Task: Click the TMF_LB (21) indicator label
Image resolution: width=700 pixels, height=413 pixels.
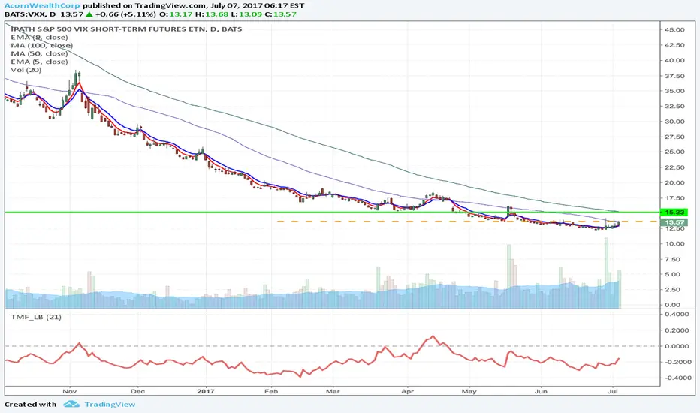Action: coord(36,317)
